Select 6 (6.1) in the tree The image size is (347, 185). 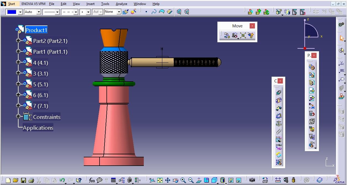[41, 95]
